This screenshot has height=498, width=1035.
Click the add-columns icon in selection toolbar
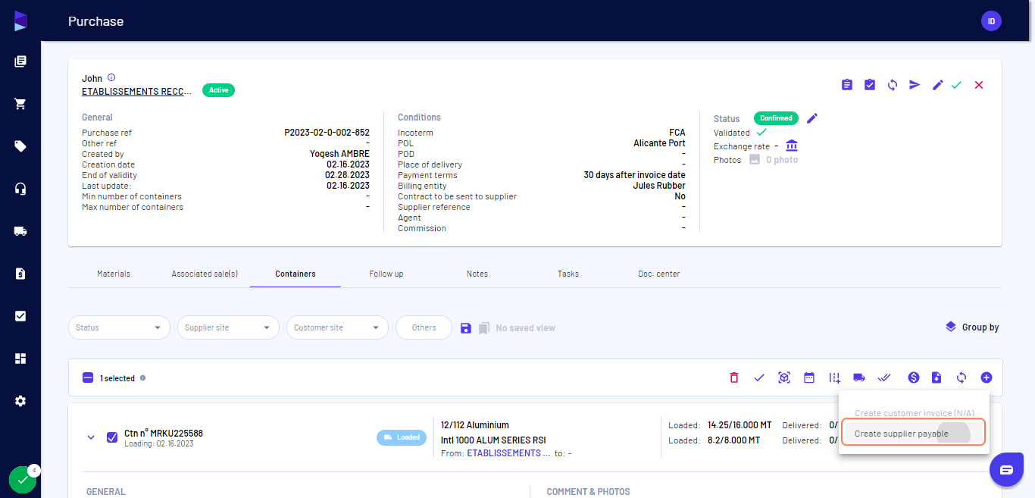[x=834, y=377]
